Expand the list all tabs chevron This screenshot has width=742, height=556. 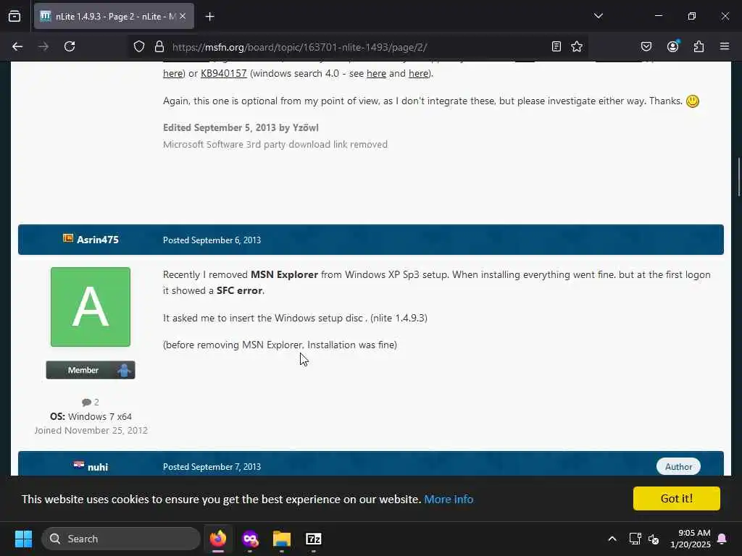[598, 16]
